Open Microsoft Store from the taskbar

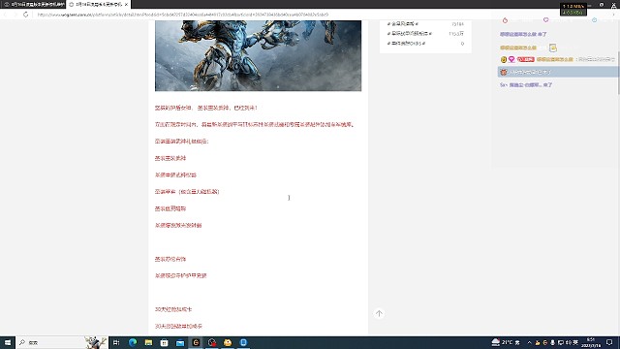[164, 342]
